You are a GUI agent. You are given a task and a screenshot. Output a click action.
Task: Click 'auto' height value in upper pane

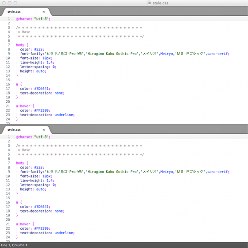tap(40, 71)
